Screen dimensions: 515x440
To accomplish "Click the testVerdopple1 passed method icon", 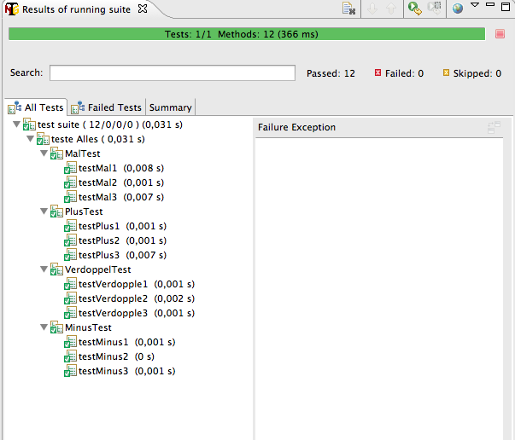I will [x=70, y=284].
